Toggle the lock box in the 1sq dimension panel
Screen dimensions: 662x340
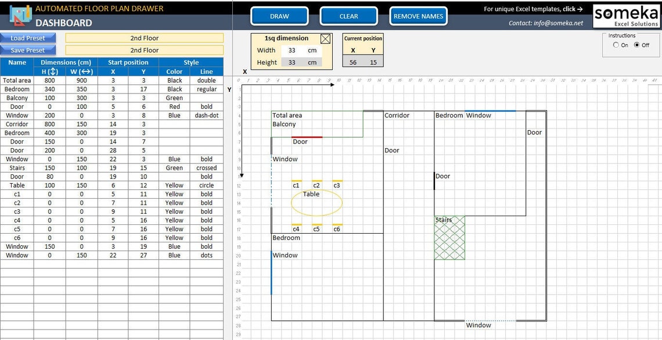(x=325, y=38)
